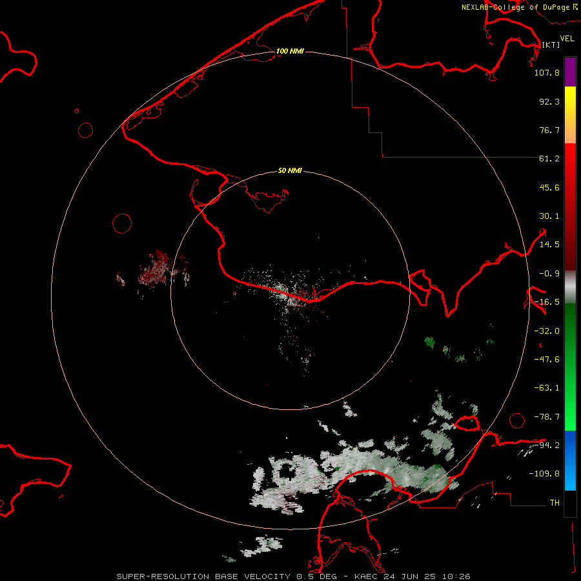Click the 30.1 value on velocity scale
Image resolution: width=581 pixels, height=581 pixels.
point(549,216)
